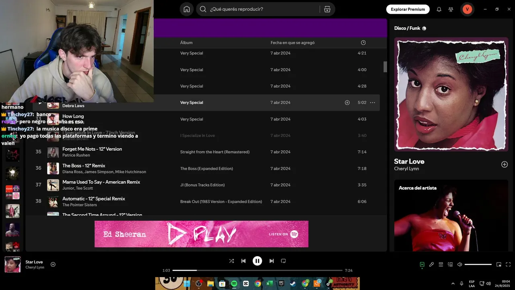515x290 pixels.
Task: Select Mama Used To Say - American Remix
Action: tap(101, 182)
